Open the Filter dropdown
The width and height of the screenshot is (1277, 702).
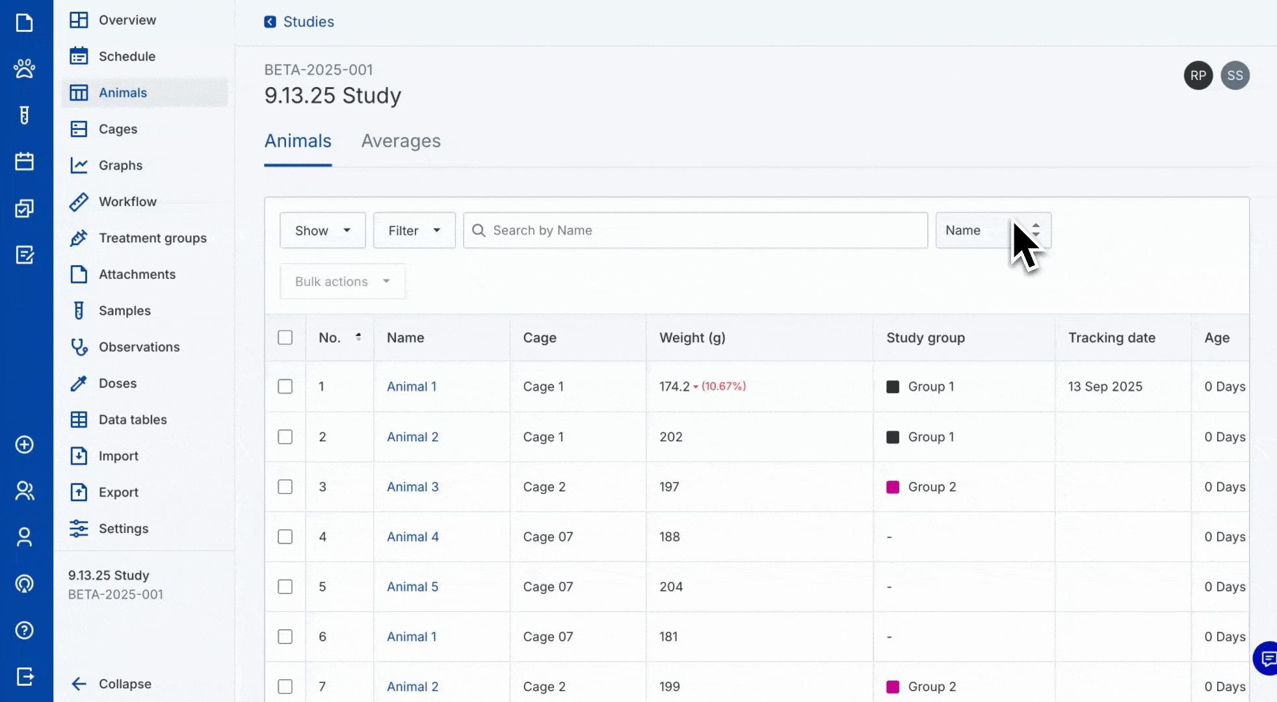click(x=414, y=231)
